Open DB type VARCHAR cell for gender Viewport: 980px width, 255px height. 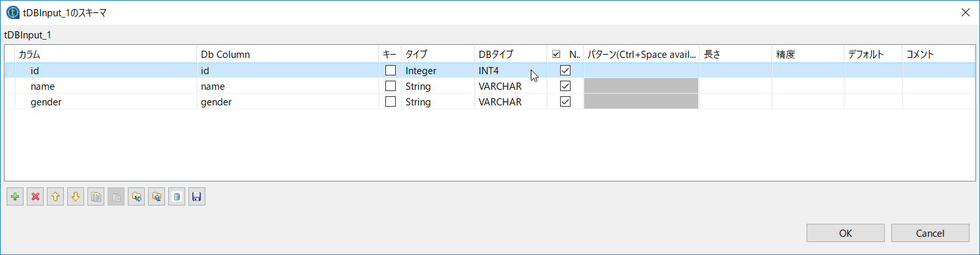pos(511,101)
